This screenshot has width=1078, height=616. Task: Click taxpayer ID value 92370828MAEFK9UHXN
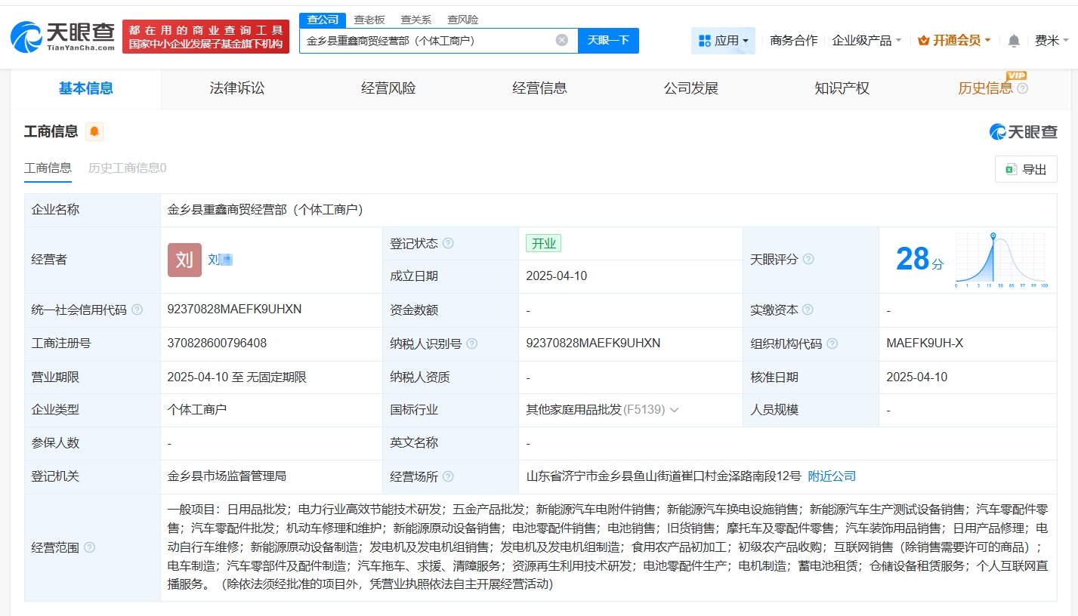coord(593,343)
